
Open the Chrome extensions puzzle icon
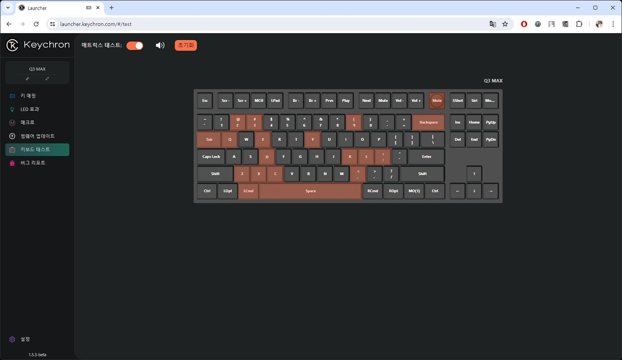tap(579, 24)
